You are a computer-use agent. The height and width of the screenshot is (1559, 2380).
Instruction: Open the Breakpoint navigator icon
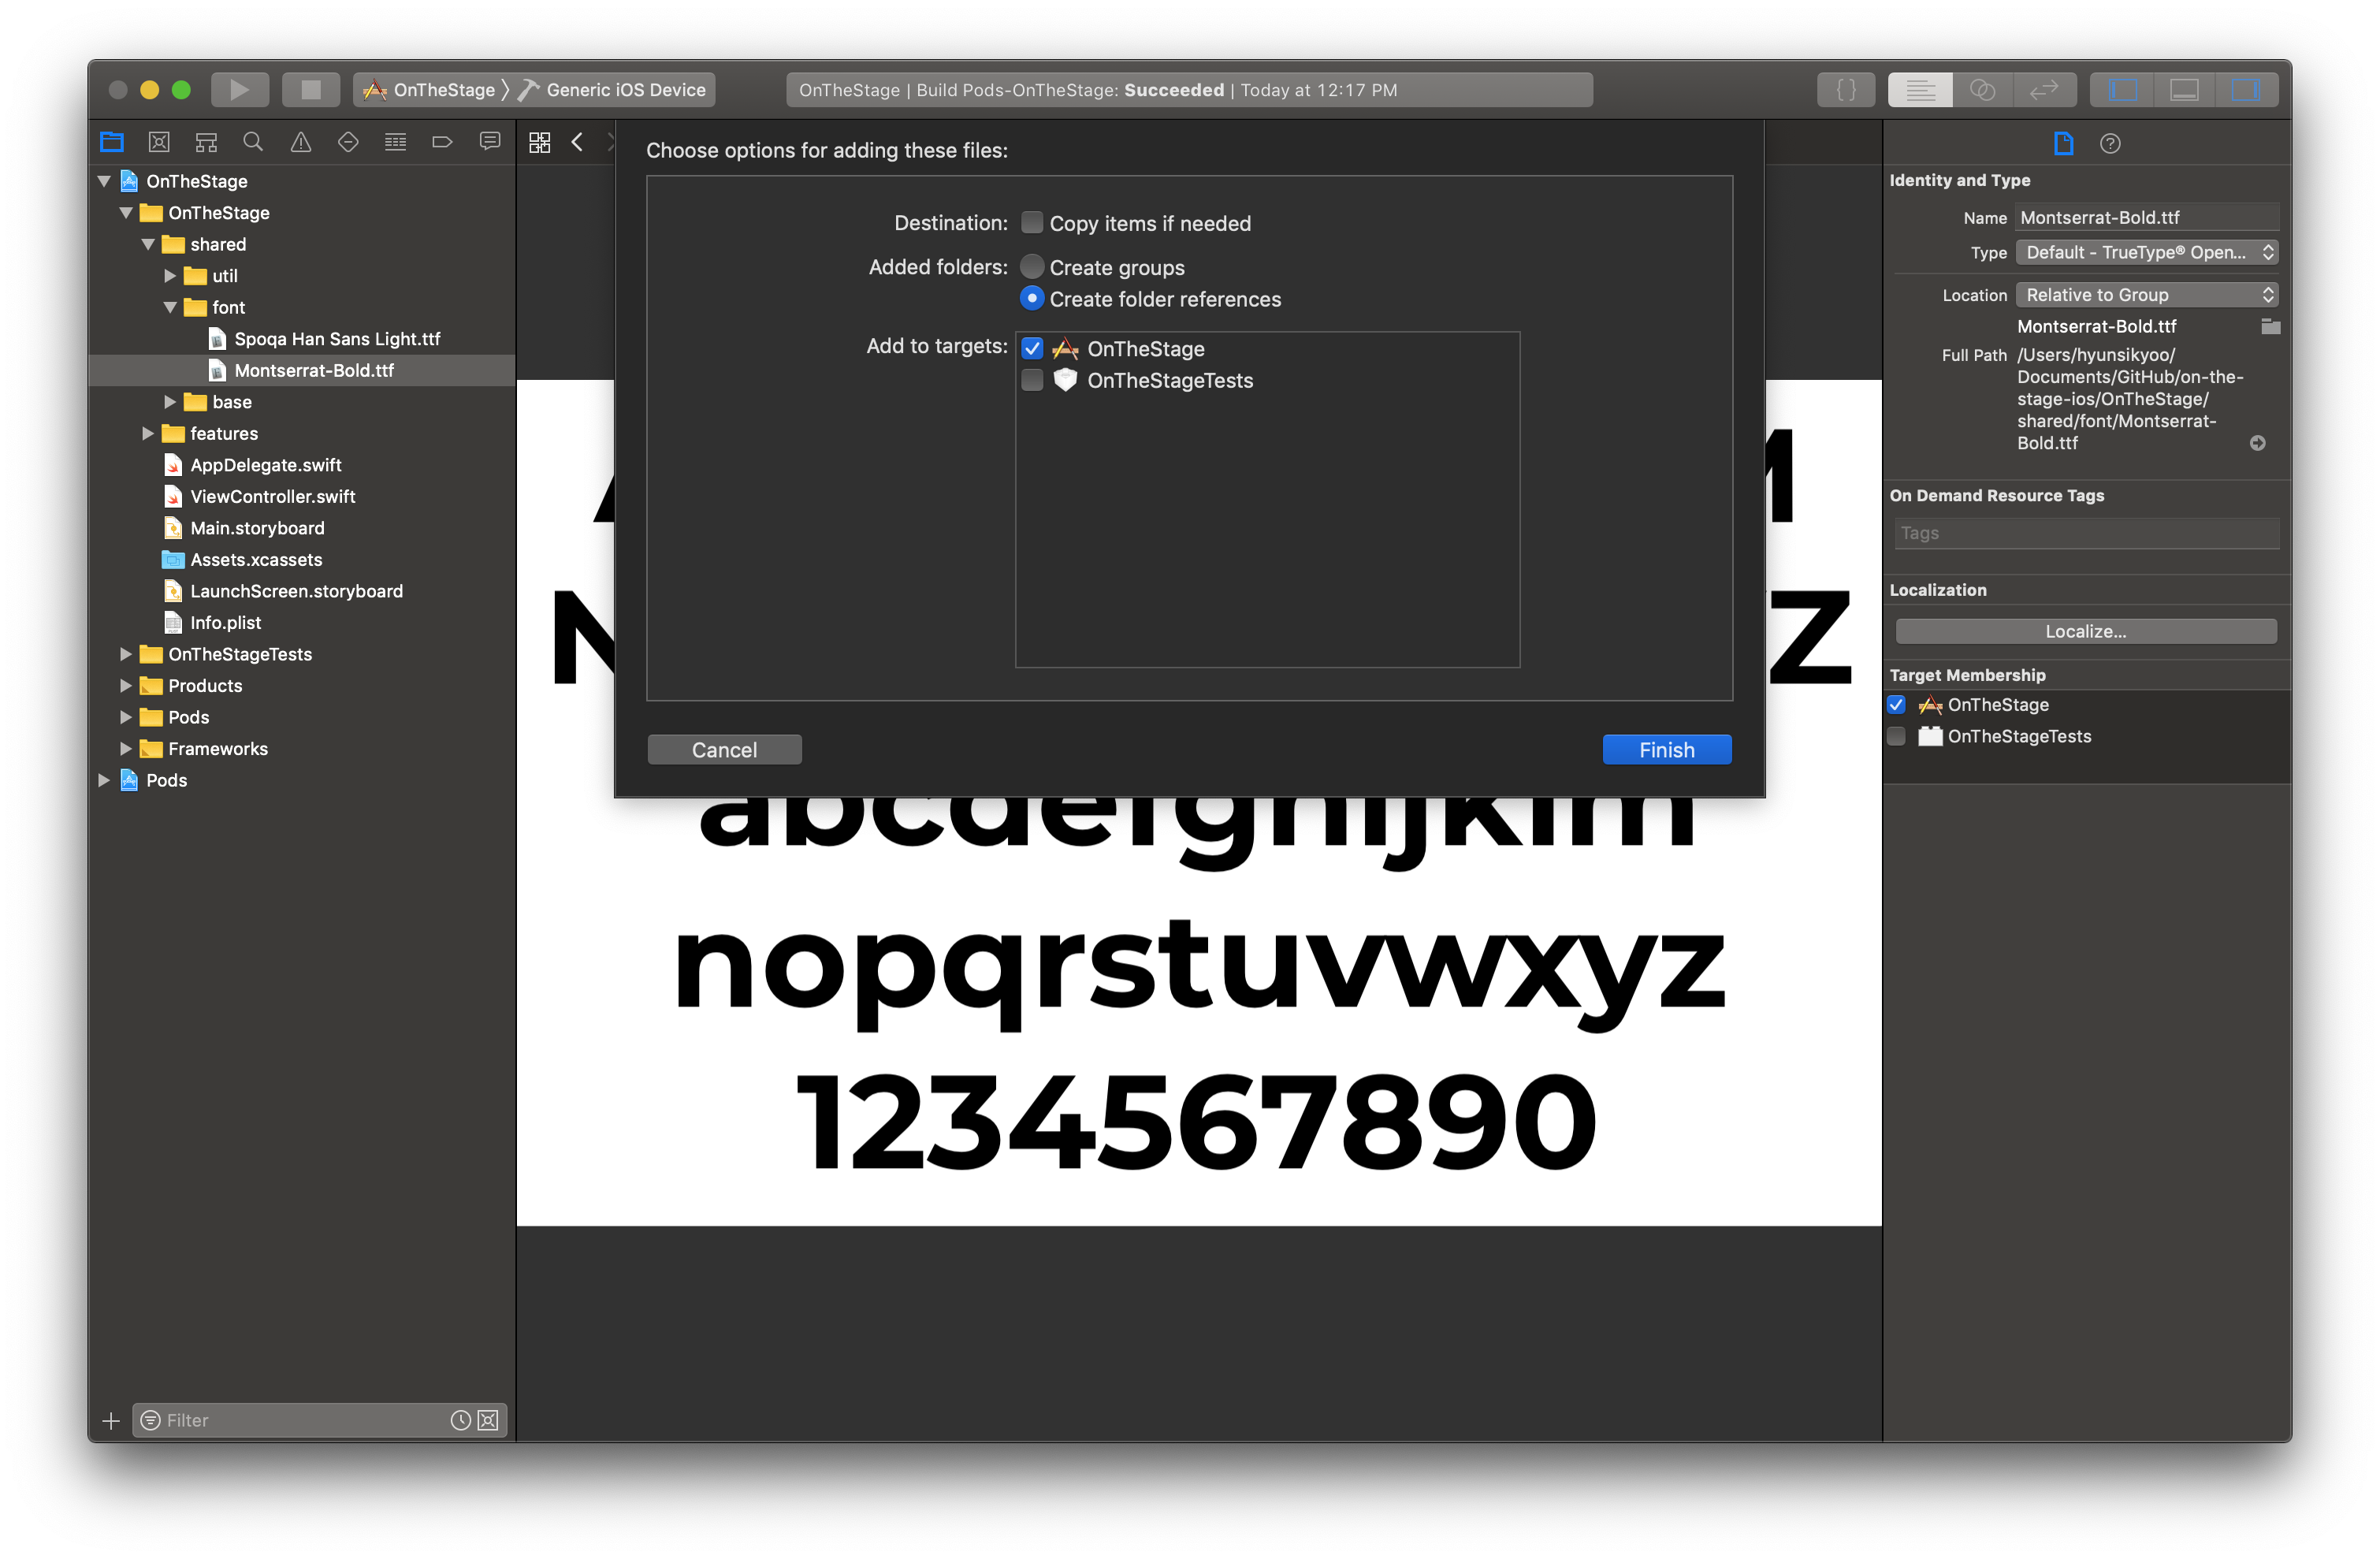[442, 143]
